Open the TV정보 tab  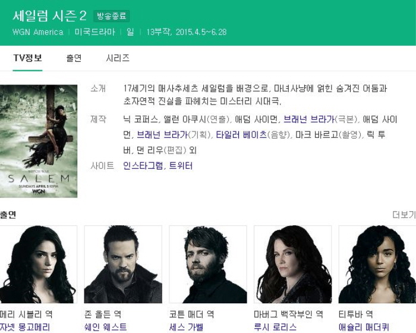pos(27,58)
